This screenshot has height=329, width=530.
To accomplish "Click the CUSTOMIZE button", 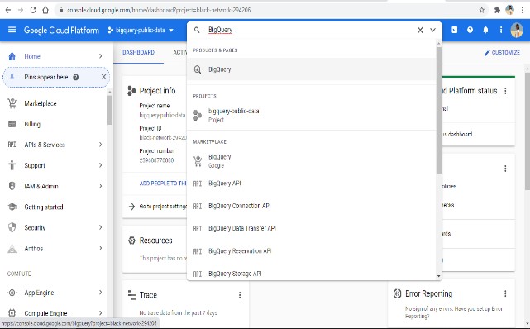I will (502, 52).
